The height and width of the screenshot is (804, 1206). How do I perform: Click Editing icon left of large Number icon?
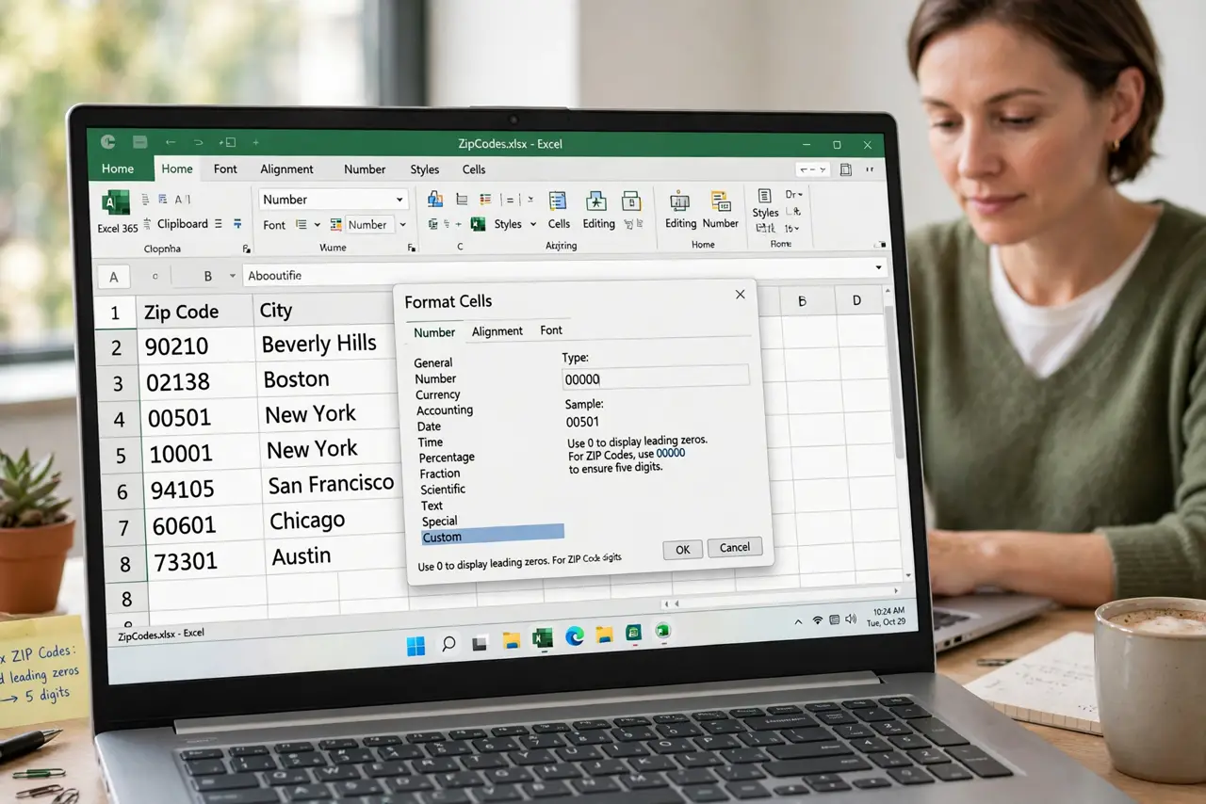(678, 201)
